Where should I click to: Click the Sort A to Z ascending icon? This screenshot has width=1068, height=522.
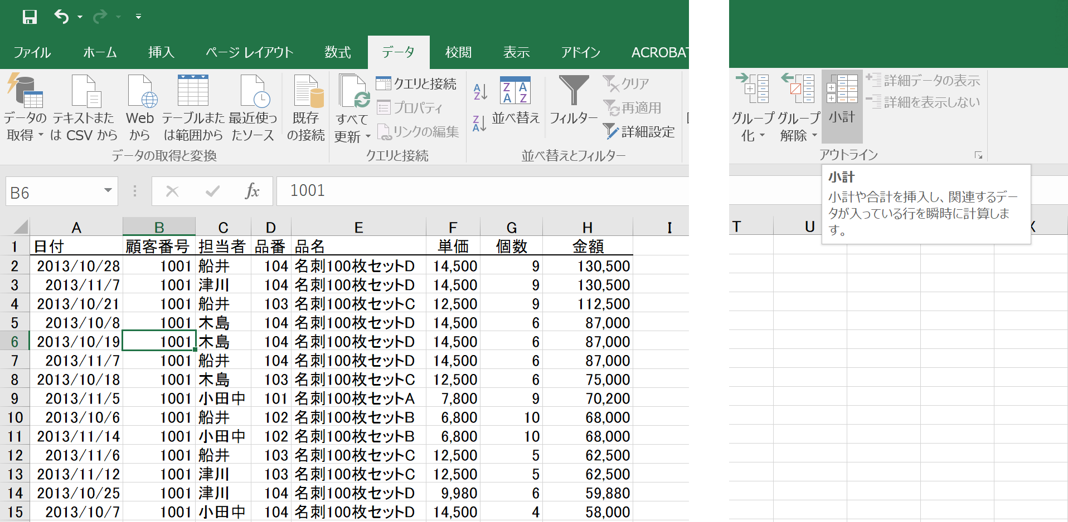point(479,91)
